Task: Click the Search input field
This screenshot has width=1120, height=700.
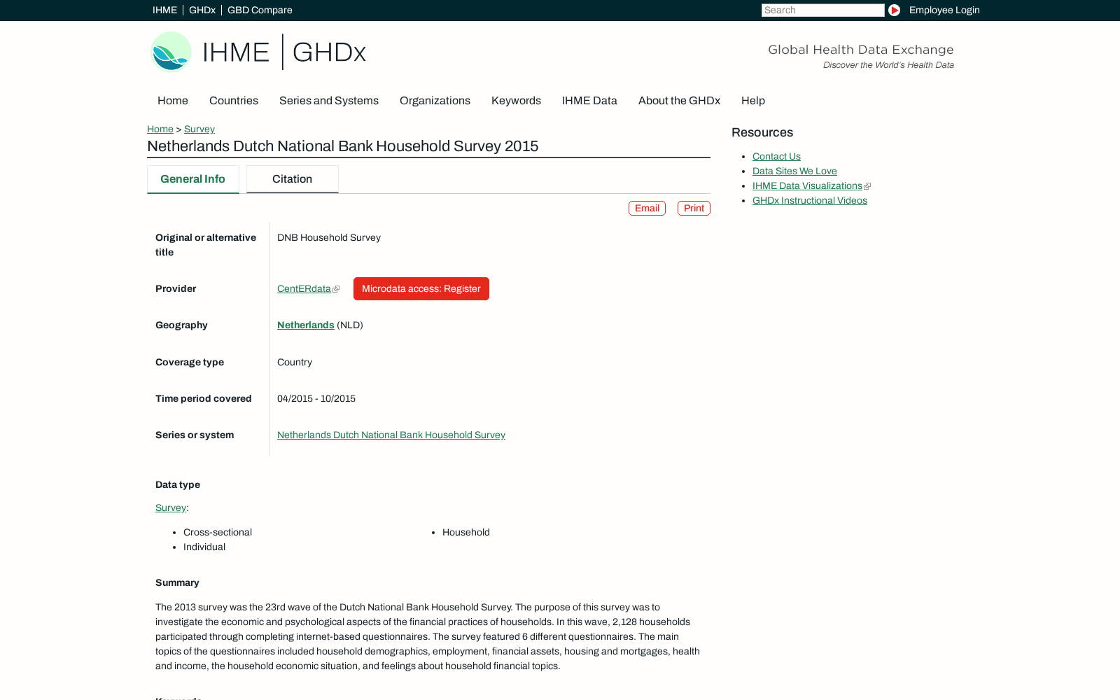Action: [x=822, y=10]
